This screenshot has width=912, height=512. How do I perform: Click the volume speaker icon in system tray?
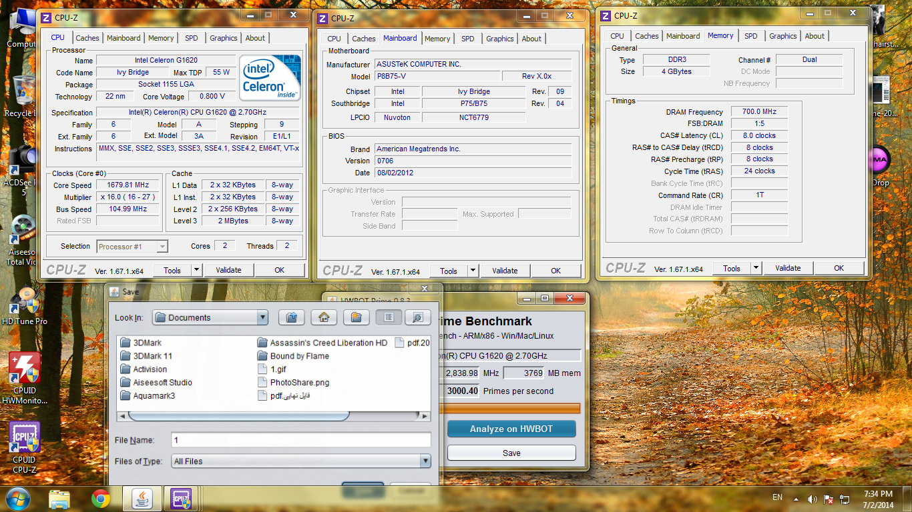click(x=813, y=499)
